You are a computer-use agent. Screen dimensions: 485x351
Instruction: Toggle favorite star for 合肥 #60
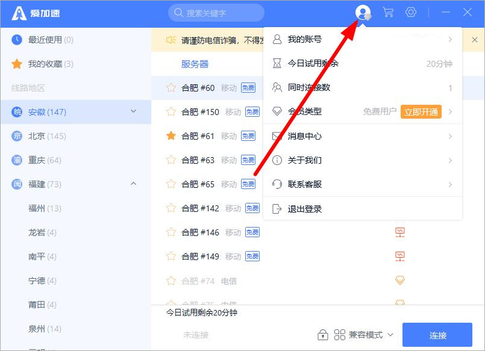(171, 88)
